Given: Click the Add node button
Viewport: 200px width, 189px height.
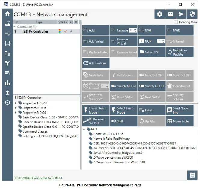Looking at the screenshot, I should [x=96, y=30].
